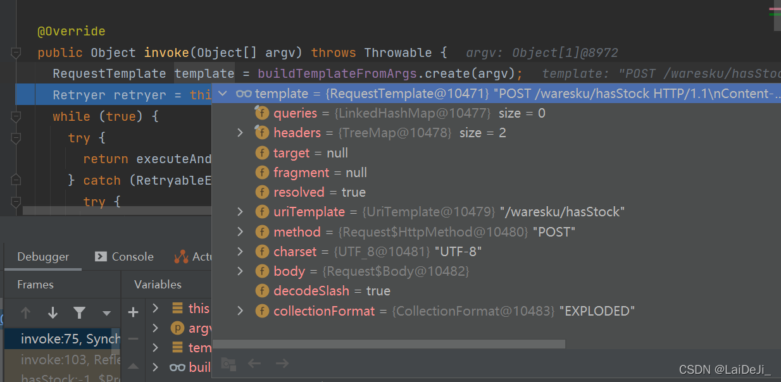Click the field icon beside headers
This screenshot has width=781, height=382.
[x=262, y=132]
